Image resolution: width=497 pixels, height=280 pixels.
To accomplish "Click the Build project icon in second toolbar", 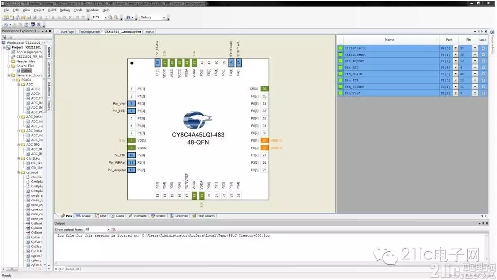I will (x=5, y=24).
